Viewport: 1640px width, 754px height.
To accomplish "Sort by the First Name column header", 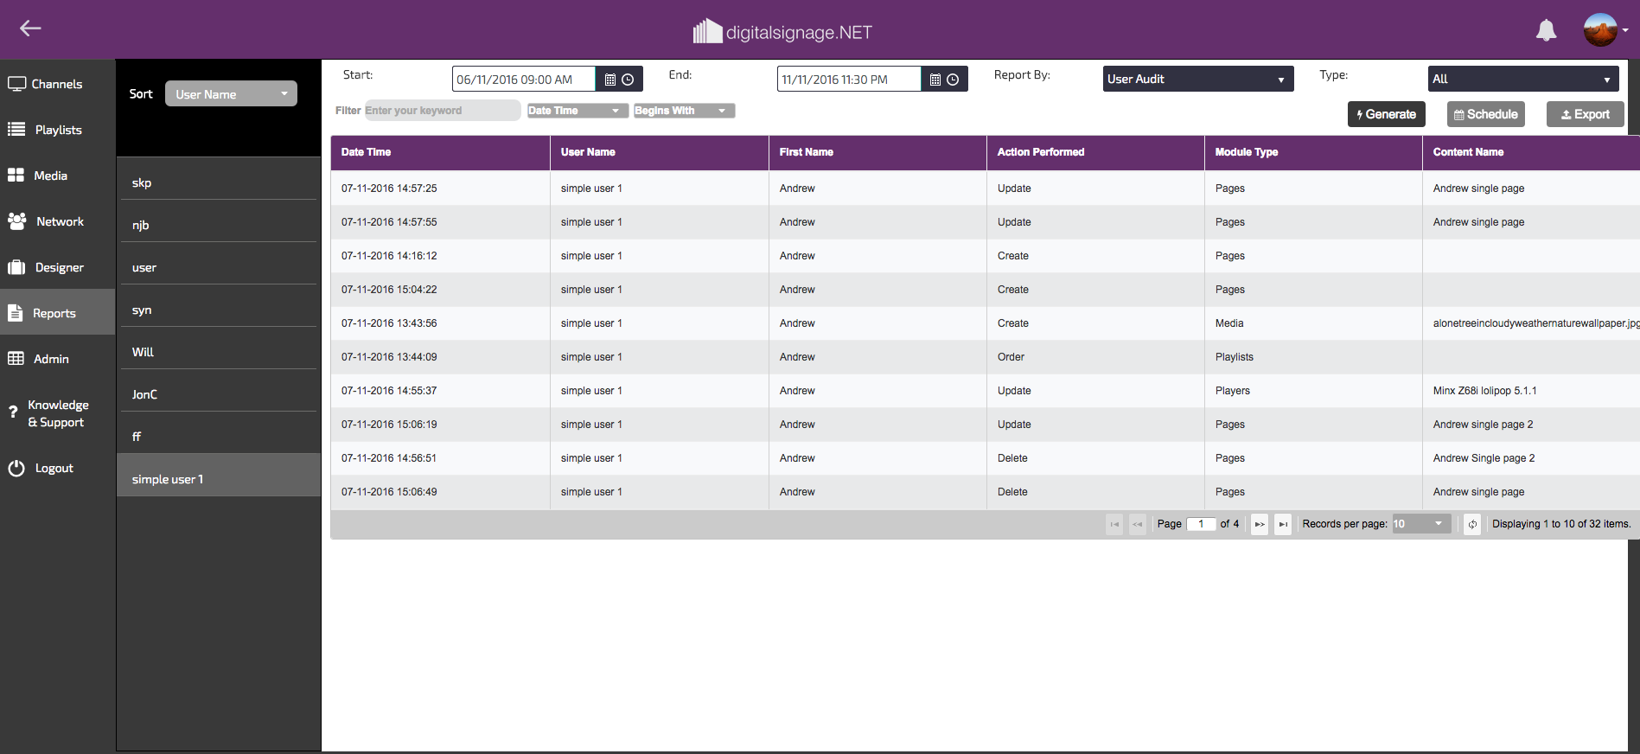I will [x=877, y=152].
